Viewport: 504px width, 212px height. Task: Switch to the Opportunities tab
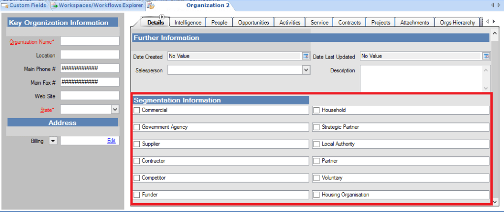[x=253, y=23]
